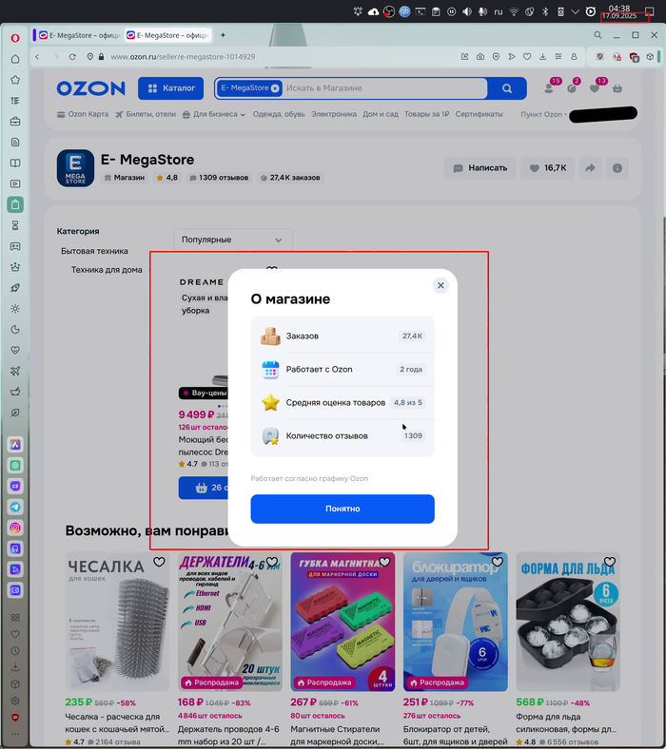666x749 pixels.
Task: Open the Дом и сад category
Action: (380, 114)
